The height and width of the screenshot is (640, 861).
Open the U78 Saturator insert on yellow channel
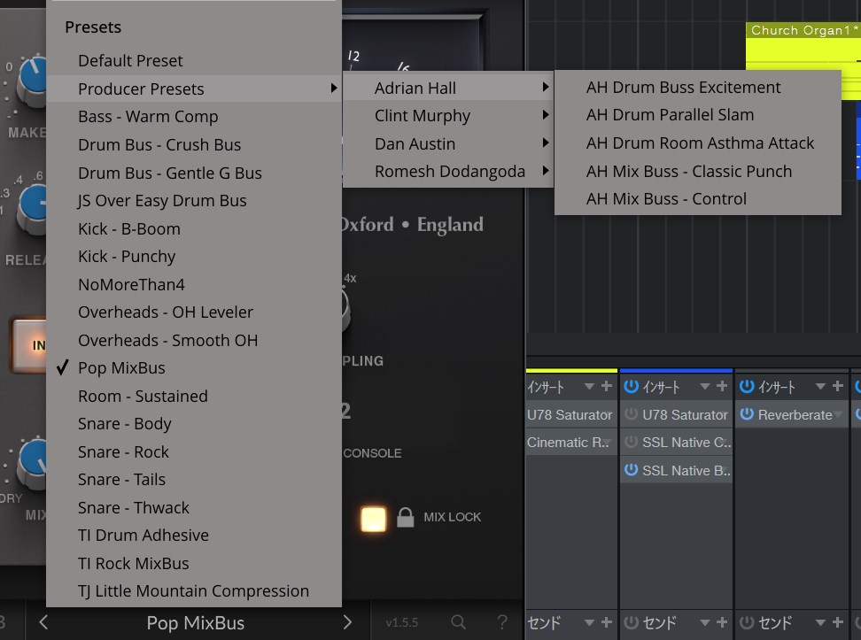pos(570,414)
